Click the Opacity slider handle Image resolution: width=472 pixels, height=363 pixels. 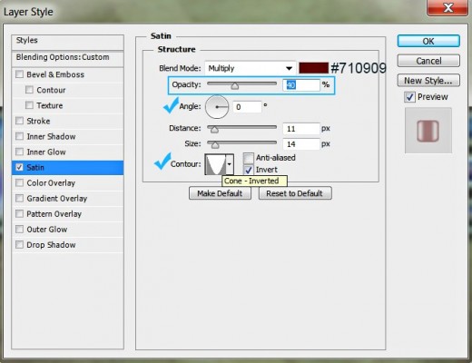[234, 86]
